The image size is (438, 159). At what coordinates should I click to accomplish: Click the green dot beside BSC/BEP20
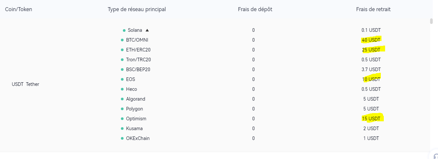(122, 70)
